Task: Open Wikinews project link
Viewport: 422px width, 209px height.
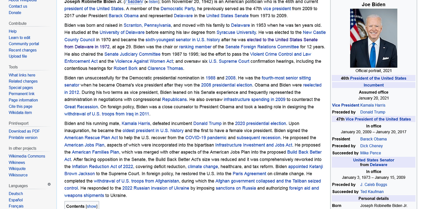Action: [x=17, y=163]
